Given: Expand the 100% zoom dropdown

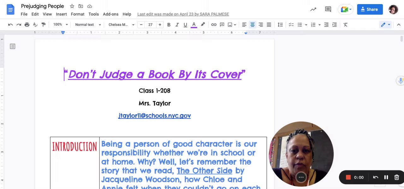Looking at the screenshot, I should pyautogui.click(x=60, y=25).
